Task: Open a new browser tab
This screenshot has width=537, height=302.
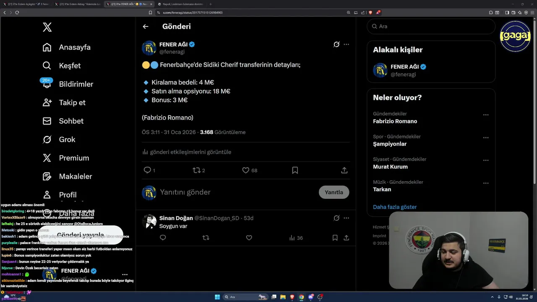Action: pyautogui.click(x=211, y=4)
